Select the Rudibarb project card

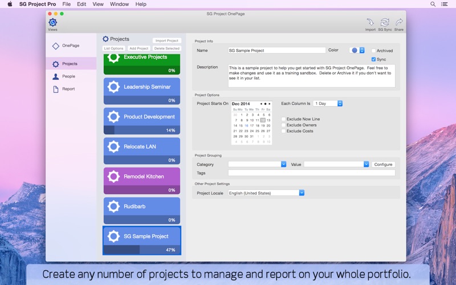click(142, 211)
